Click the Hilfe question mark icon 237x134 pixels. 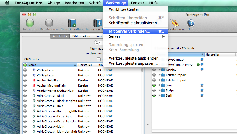(x=191, y=23)
